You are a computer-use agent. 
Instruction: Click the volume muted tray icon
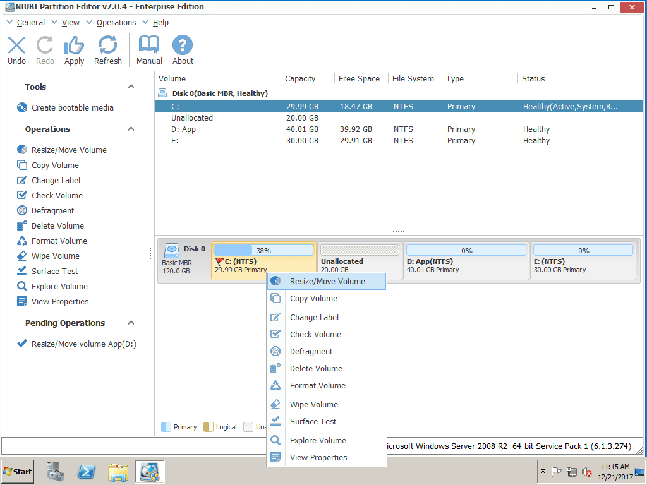(587, 471)
